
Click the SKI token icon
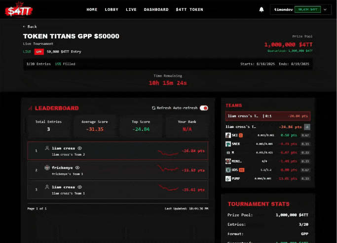228,135
